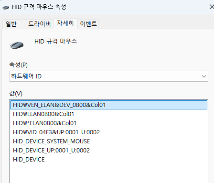Select value HID_DEVICE_UP:0001_U:0002
This screenshot has width=214, height=183.
click(x=108, y=151)
